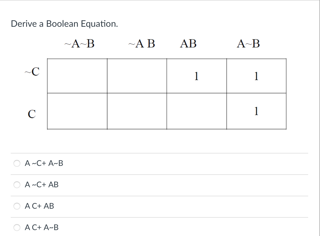Viewport: 320px width, 236px height.
Task: Click the empty cell under AB in C row
Action: (x=197, y=111)
